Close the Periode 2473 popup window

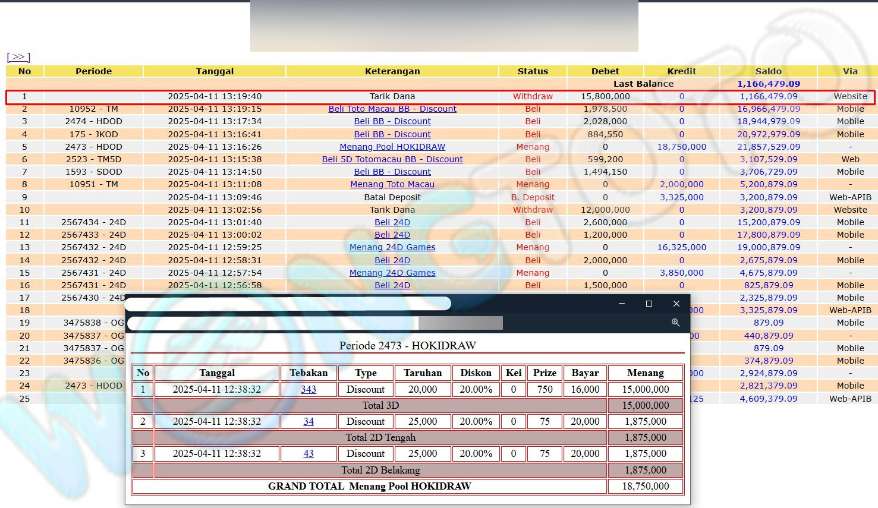click(676, 304)
